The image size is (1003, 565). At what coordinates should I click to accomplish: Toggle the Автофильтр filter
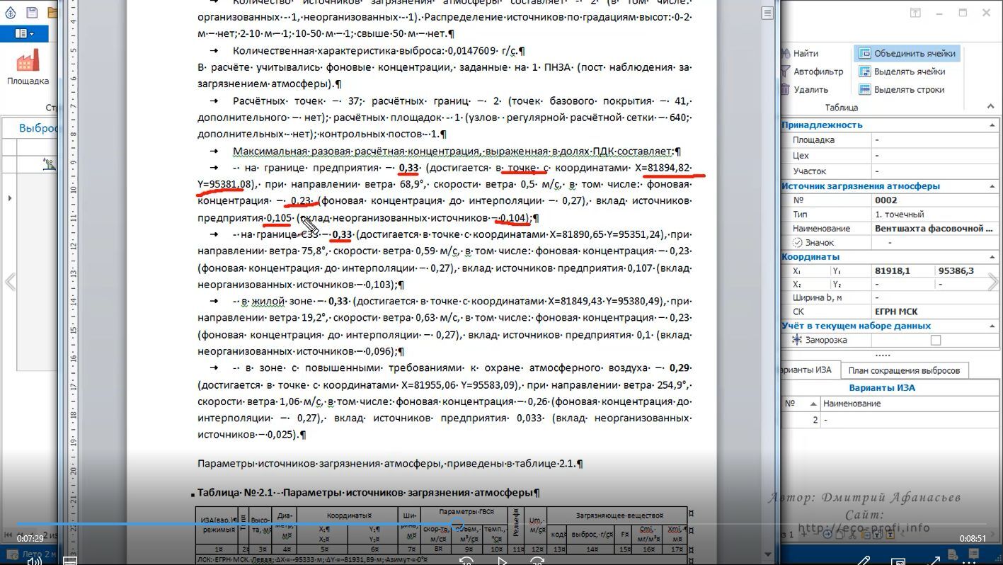[812, 72]
